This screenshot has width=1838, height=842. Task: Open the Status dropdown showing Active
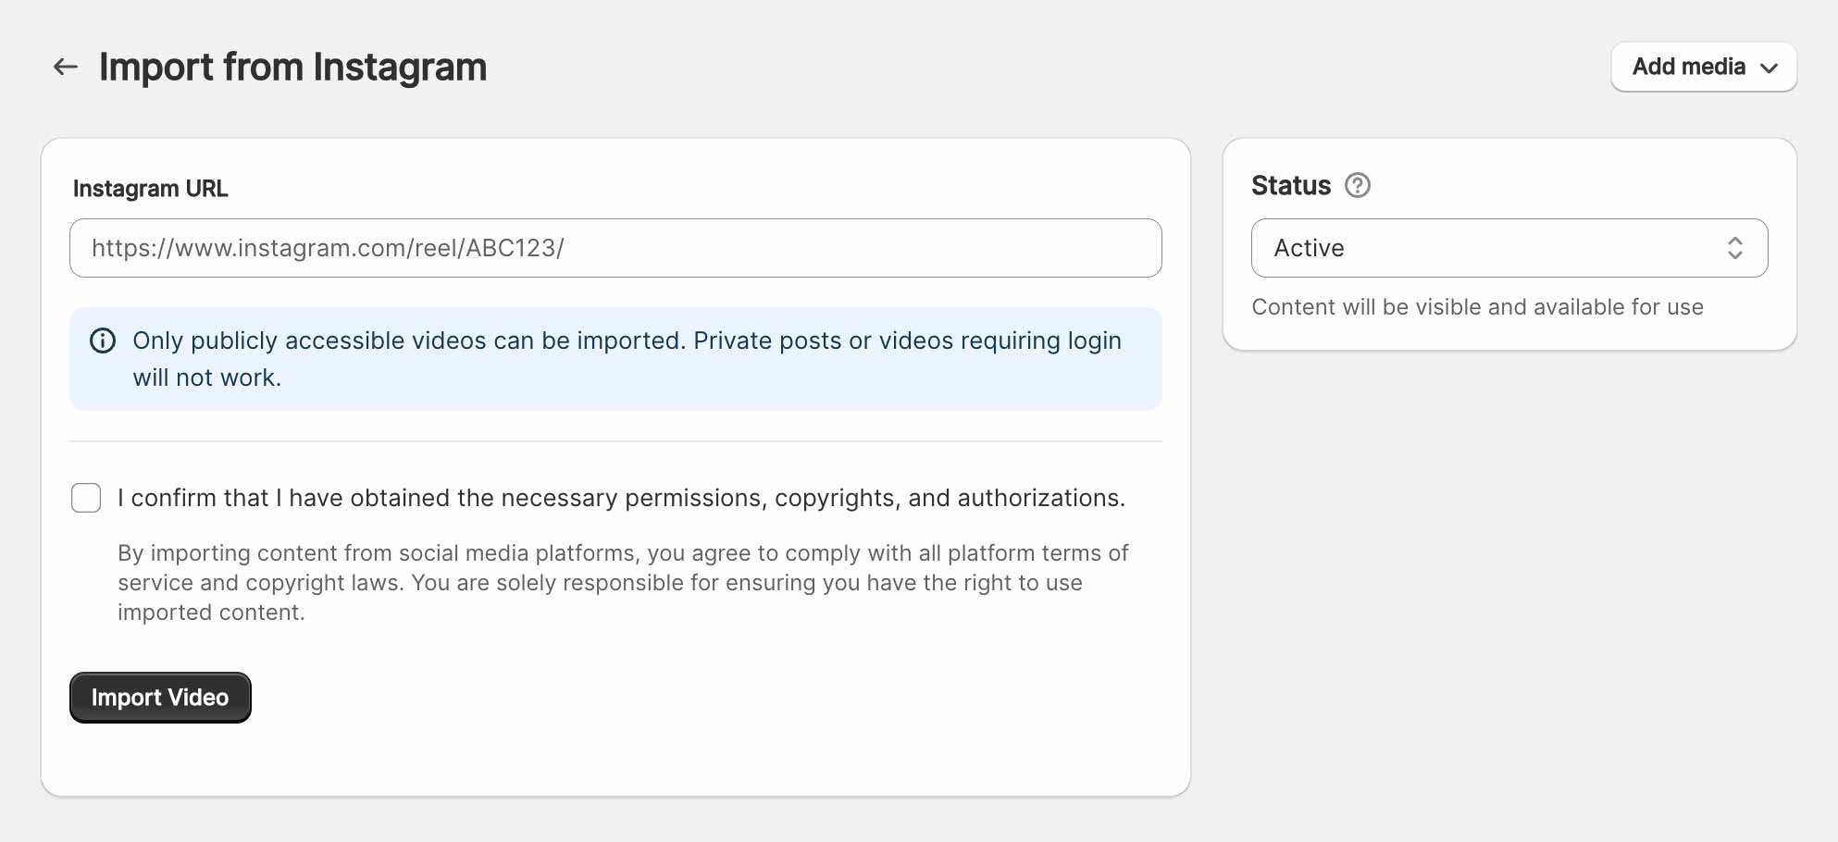pos(1509,247)
